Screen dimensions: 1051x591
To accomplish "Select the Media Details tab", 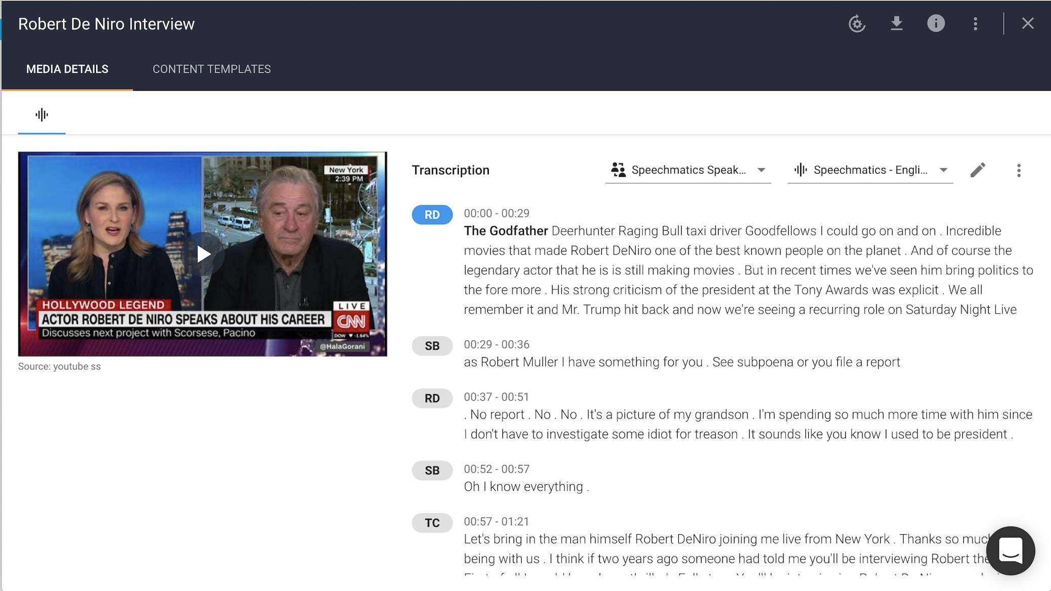I will click(x=67, y=69).
